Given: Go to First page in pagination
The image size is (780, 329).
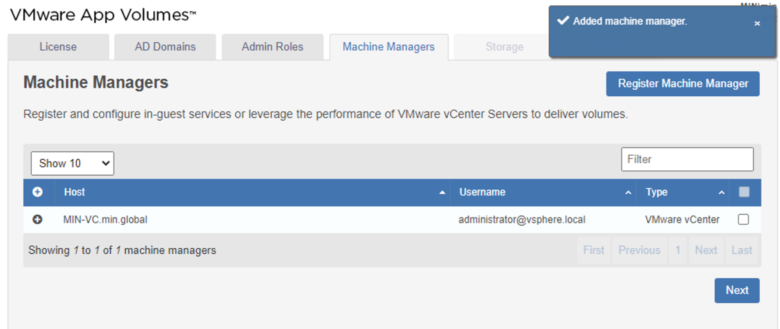Looking at the screenshot, I should pyautogui.click(x=594, y=250).
